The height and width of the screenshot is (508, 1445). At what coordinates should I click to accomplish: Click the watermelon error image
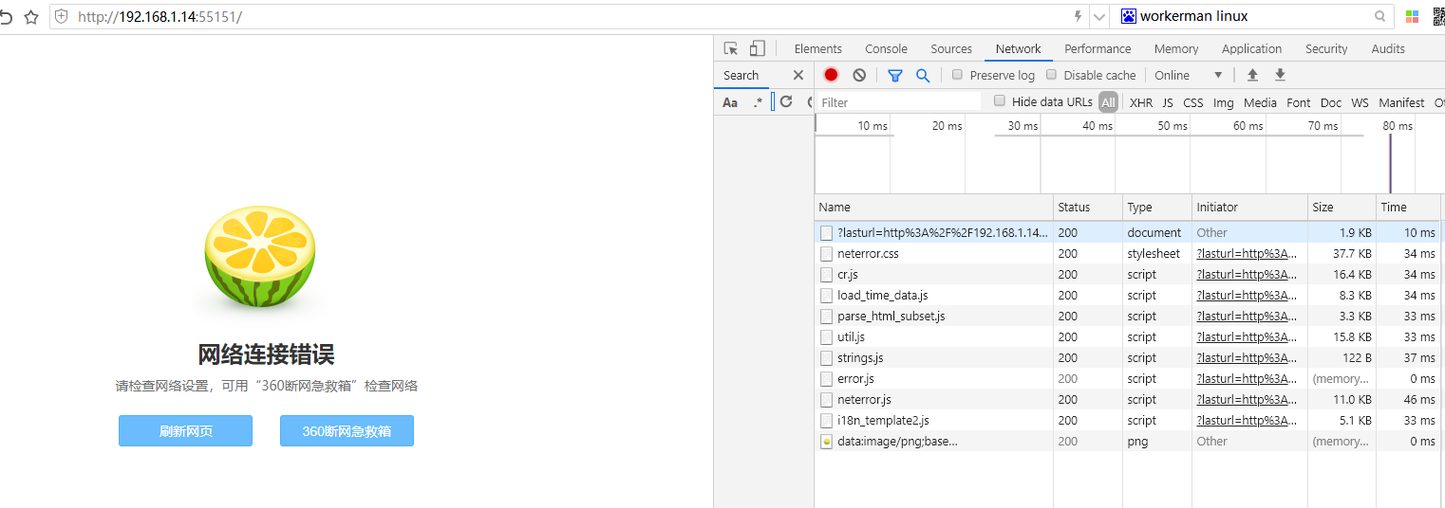259,257
